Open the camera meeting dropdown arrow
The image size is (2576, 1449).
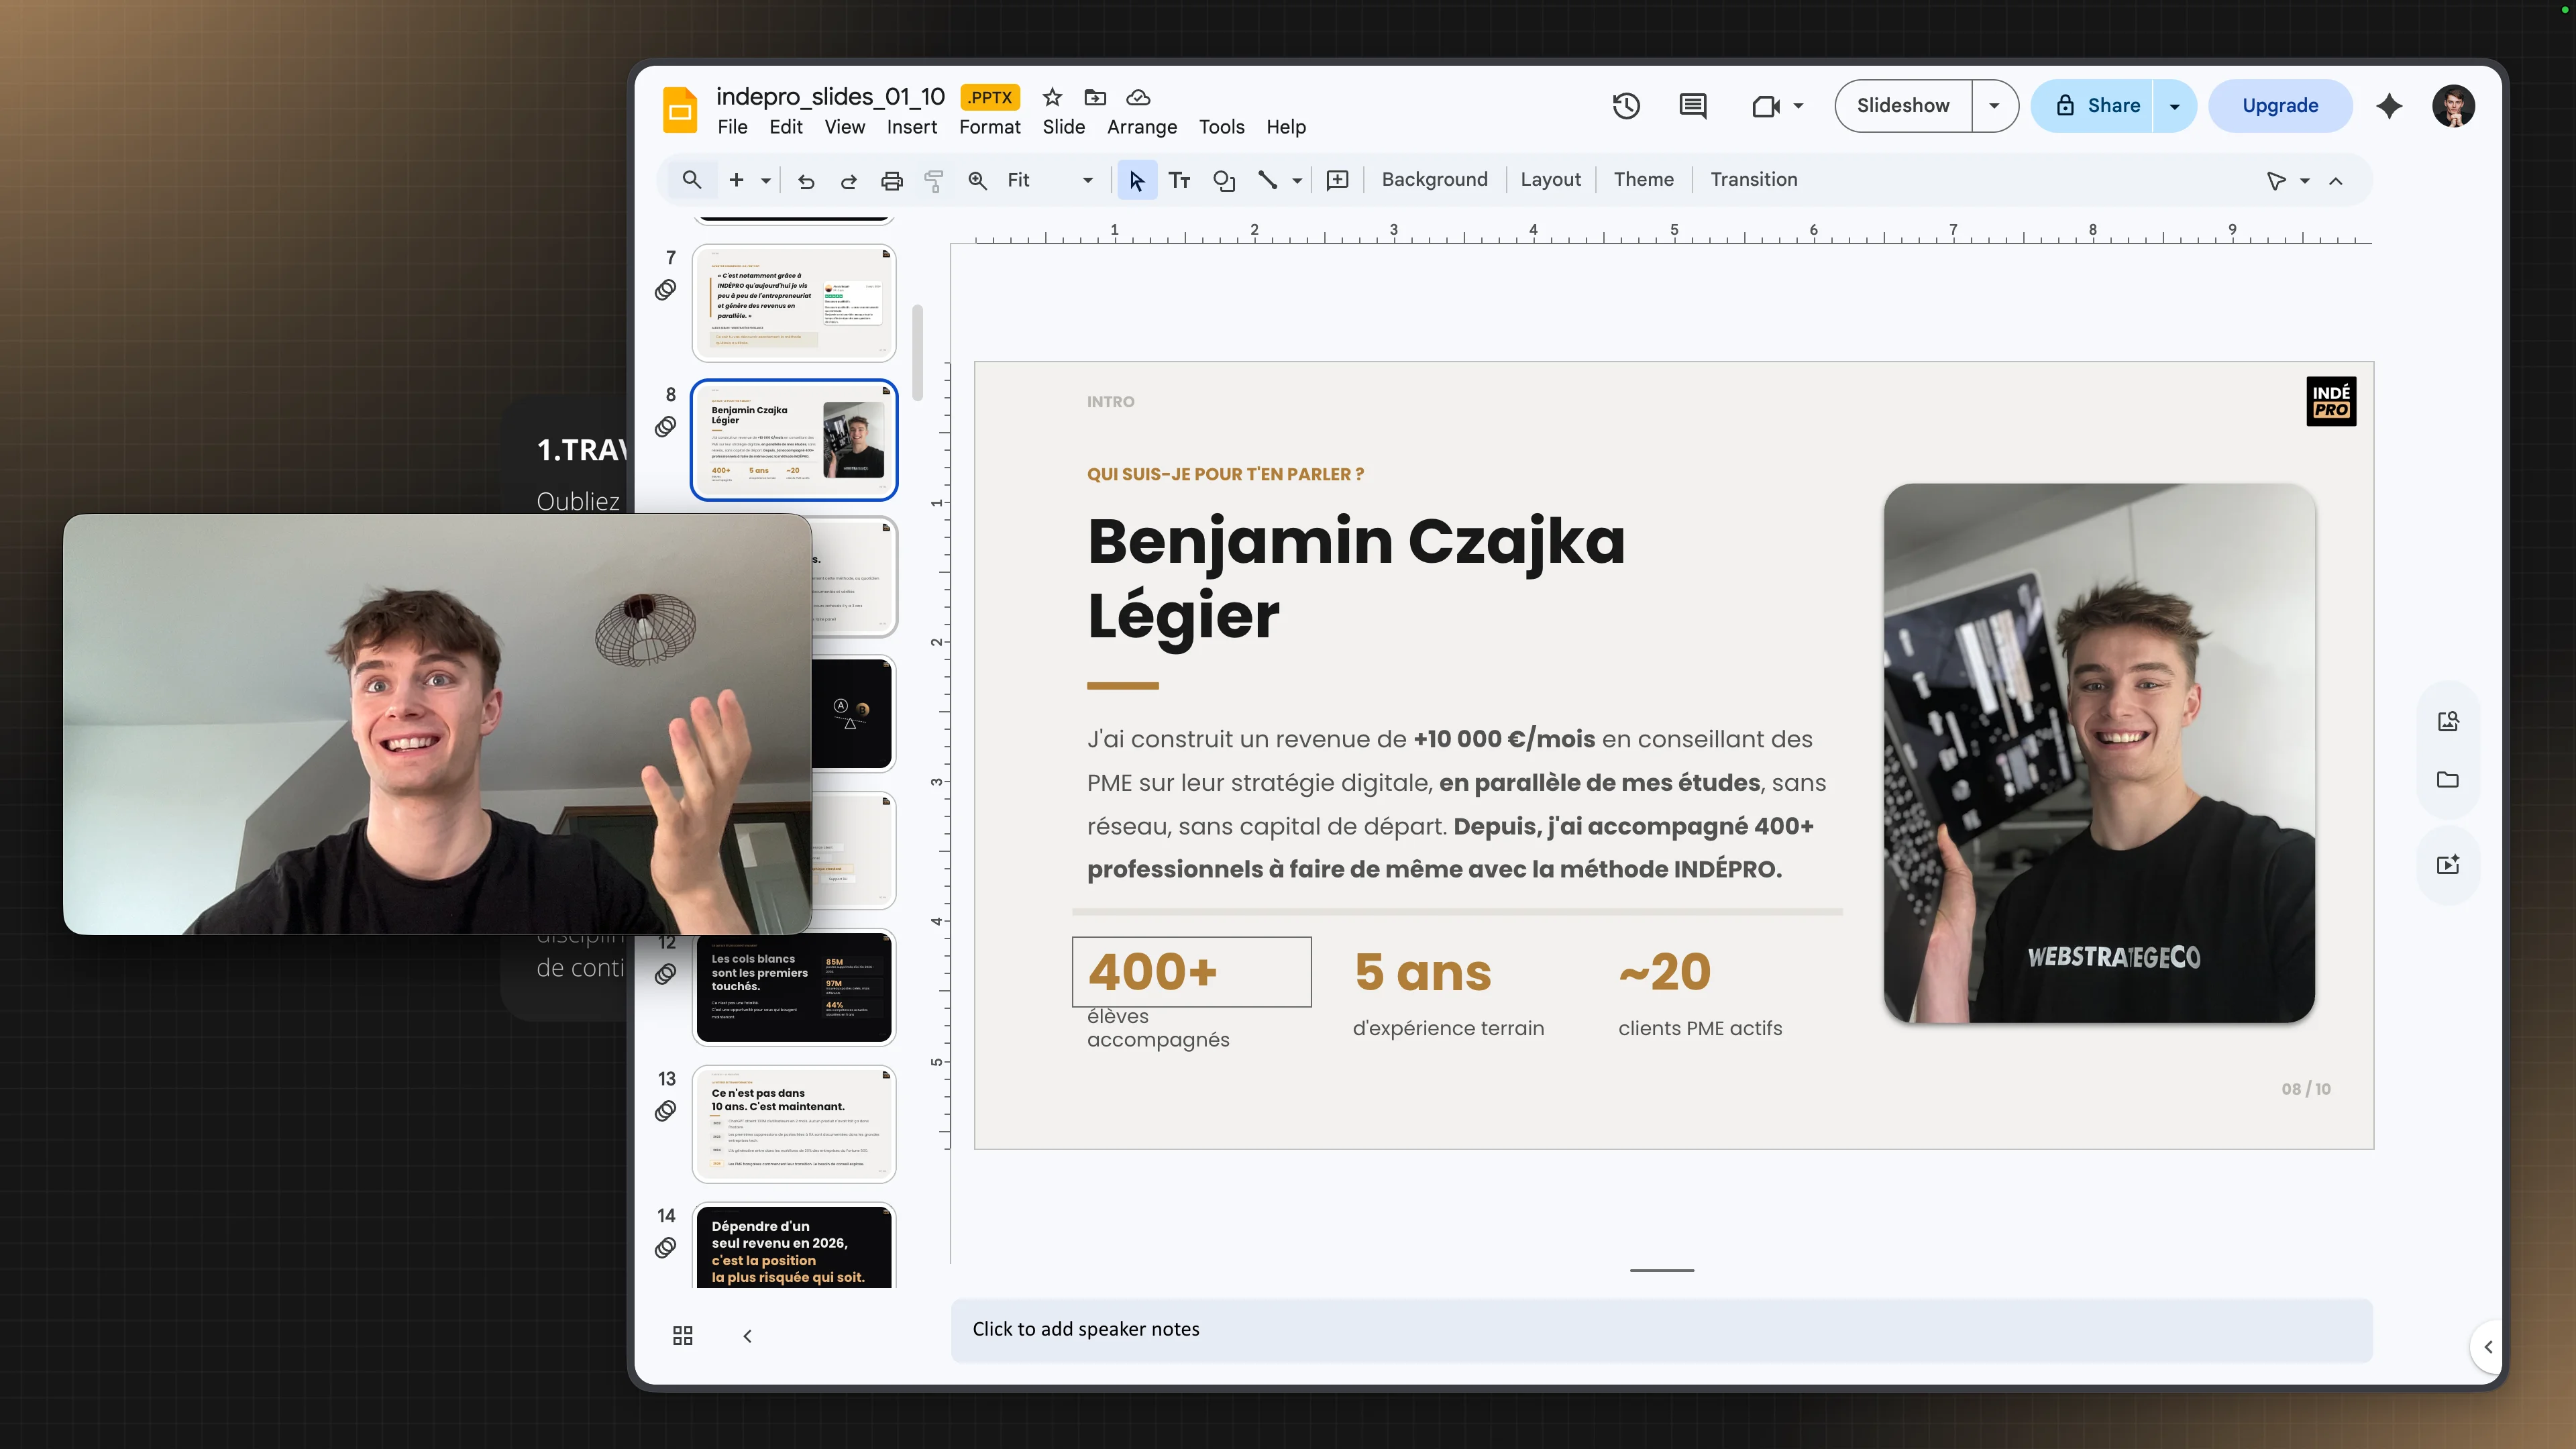(1798, 106)
